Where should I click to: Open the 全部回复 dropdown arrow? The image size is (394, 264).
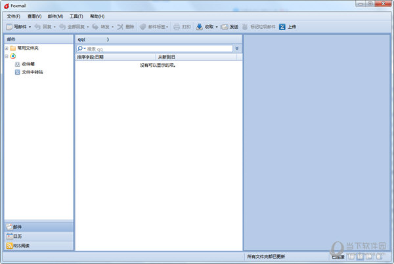88,27
